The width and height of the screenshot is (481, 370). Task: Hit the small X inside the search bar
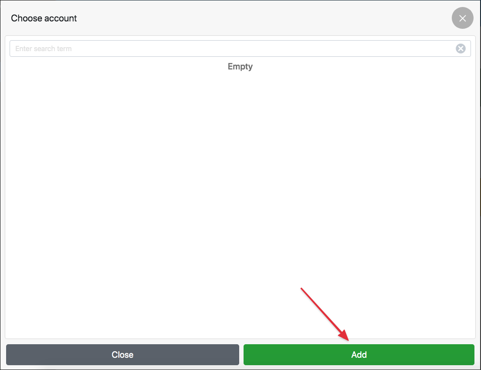[x=460, y=48]
